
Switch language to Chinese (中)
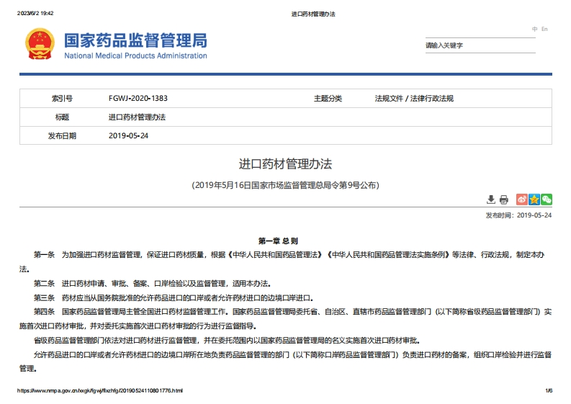point(535,29)
